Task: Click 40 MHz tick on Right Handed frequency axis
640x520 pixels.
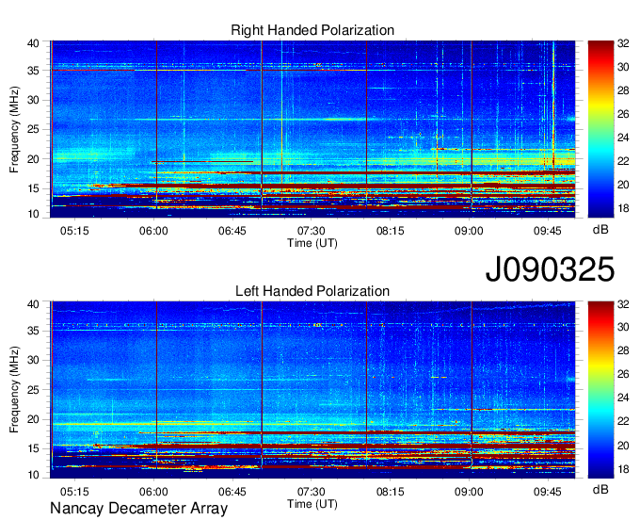Action: [x=33, y=43]
